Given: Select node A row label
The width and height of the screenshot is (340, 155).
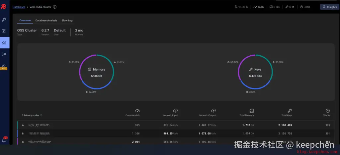Looking at the screenshot, I should tap(23, 125).
